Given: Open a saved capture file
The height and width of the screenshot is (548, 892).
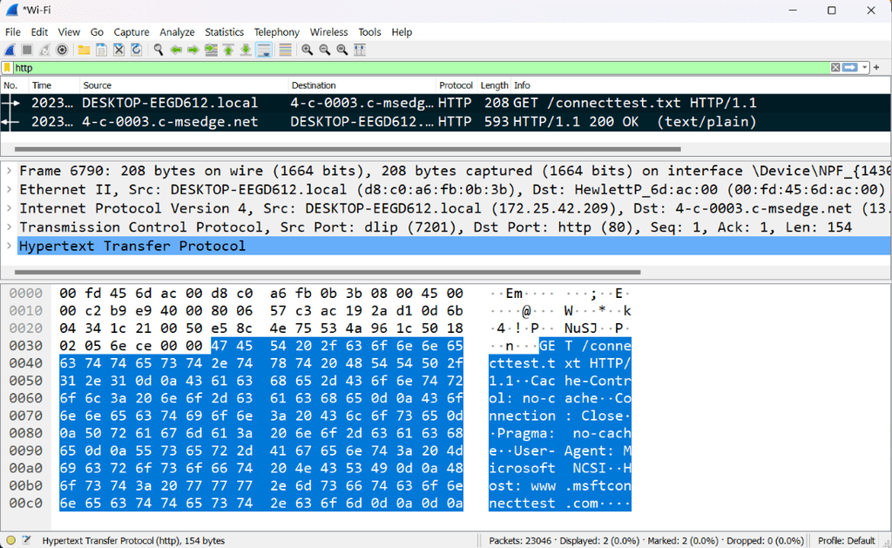Looking at the screenshot, I should point(84,50).
